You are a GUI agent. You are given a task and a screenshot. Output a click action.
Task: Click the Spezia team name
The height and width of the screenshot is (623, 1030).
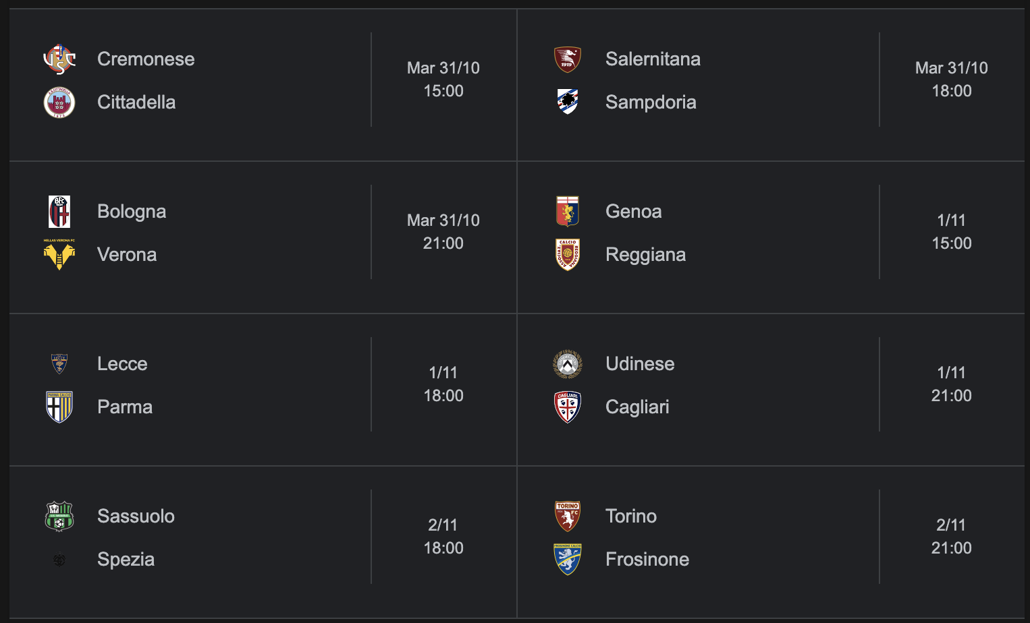pos(126,560)
